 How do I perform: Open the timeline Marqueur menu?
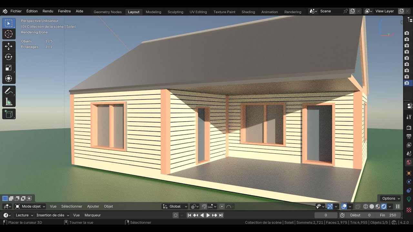coord(93,215)
